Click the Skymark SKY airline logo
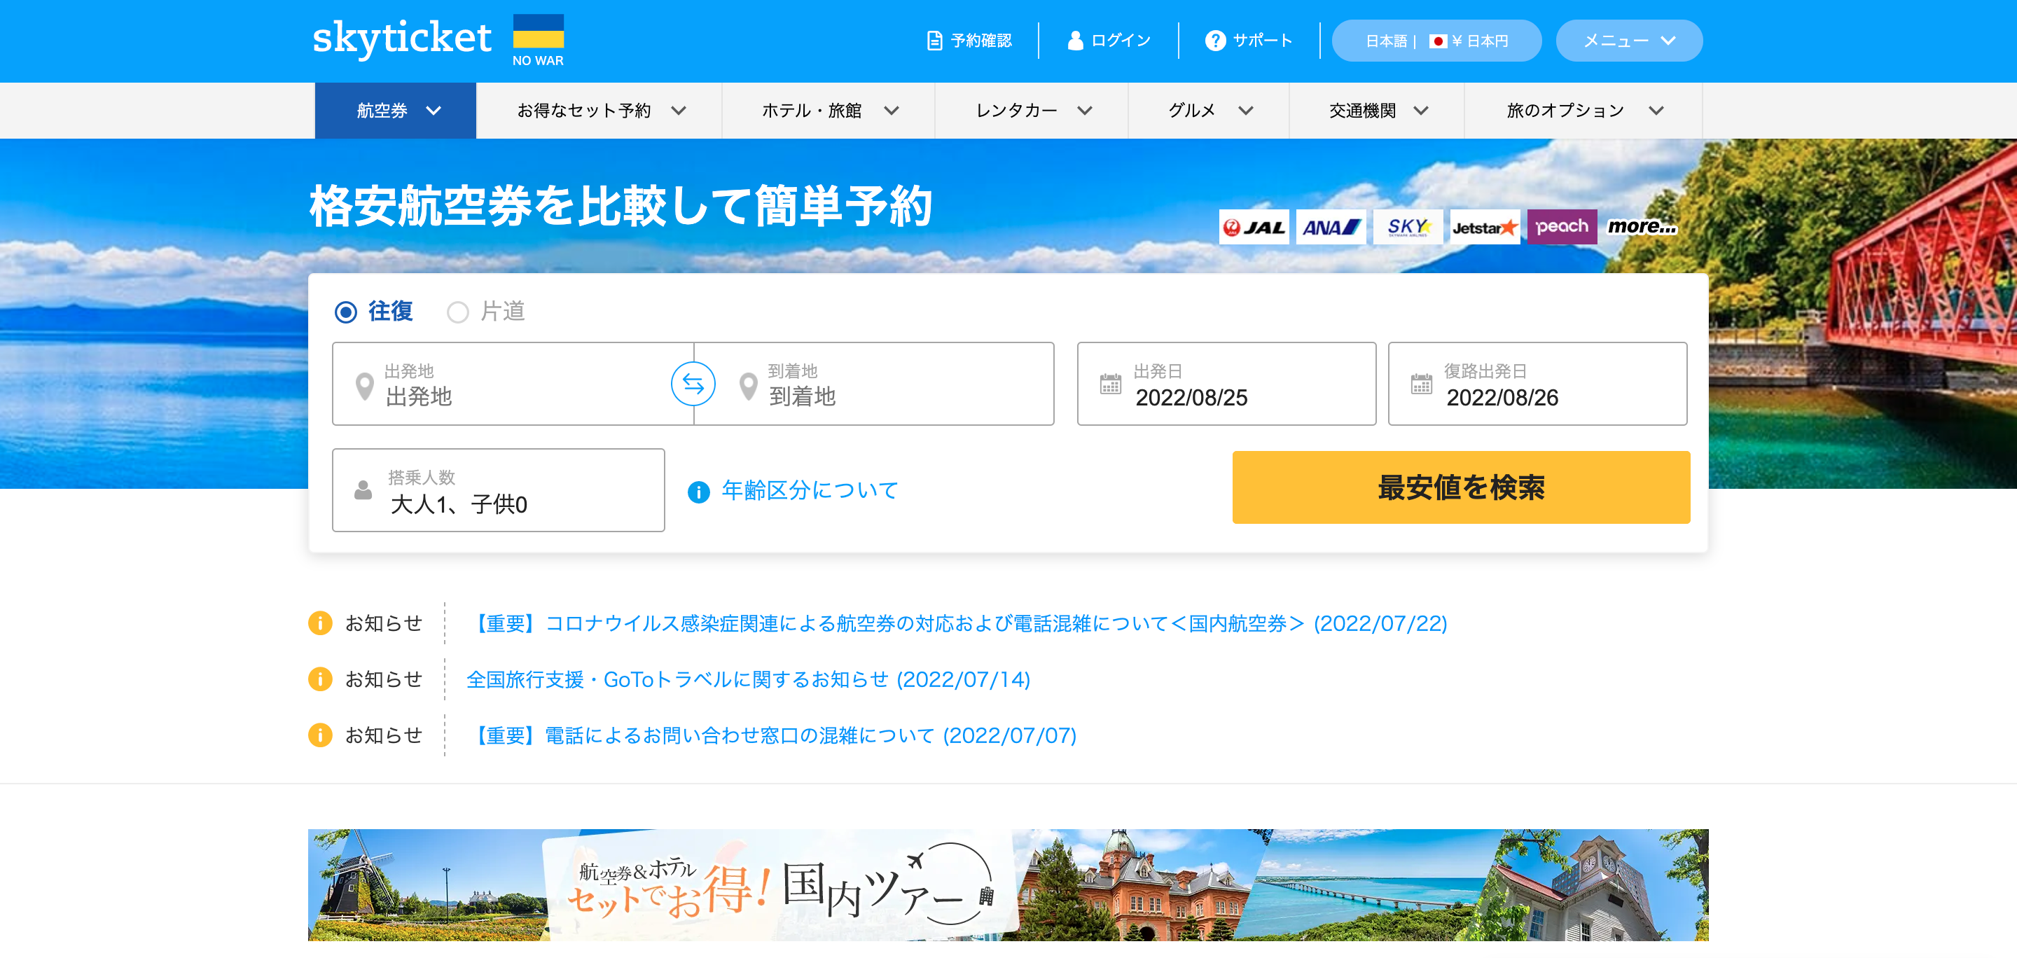 pos(1408,227)
